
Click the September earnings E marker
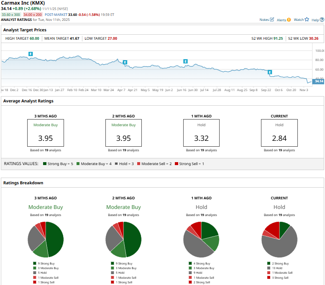270,72
